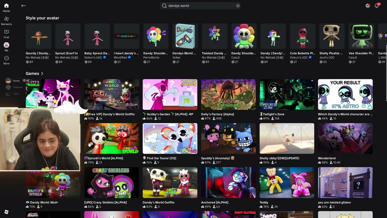Click into the dandys world search field
Viewport: 387px width, 218px height.
tap(200, 6)
